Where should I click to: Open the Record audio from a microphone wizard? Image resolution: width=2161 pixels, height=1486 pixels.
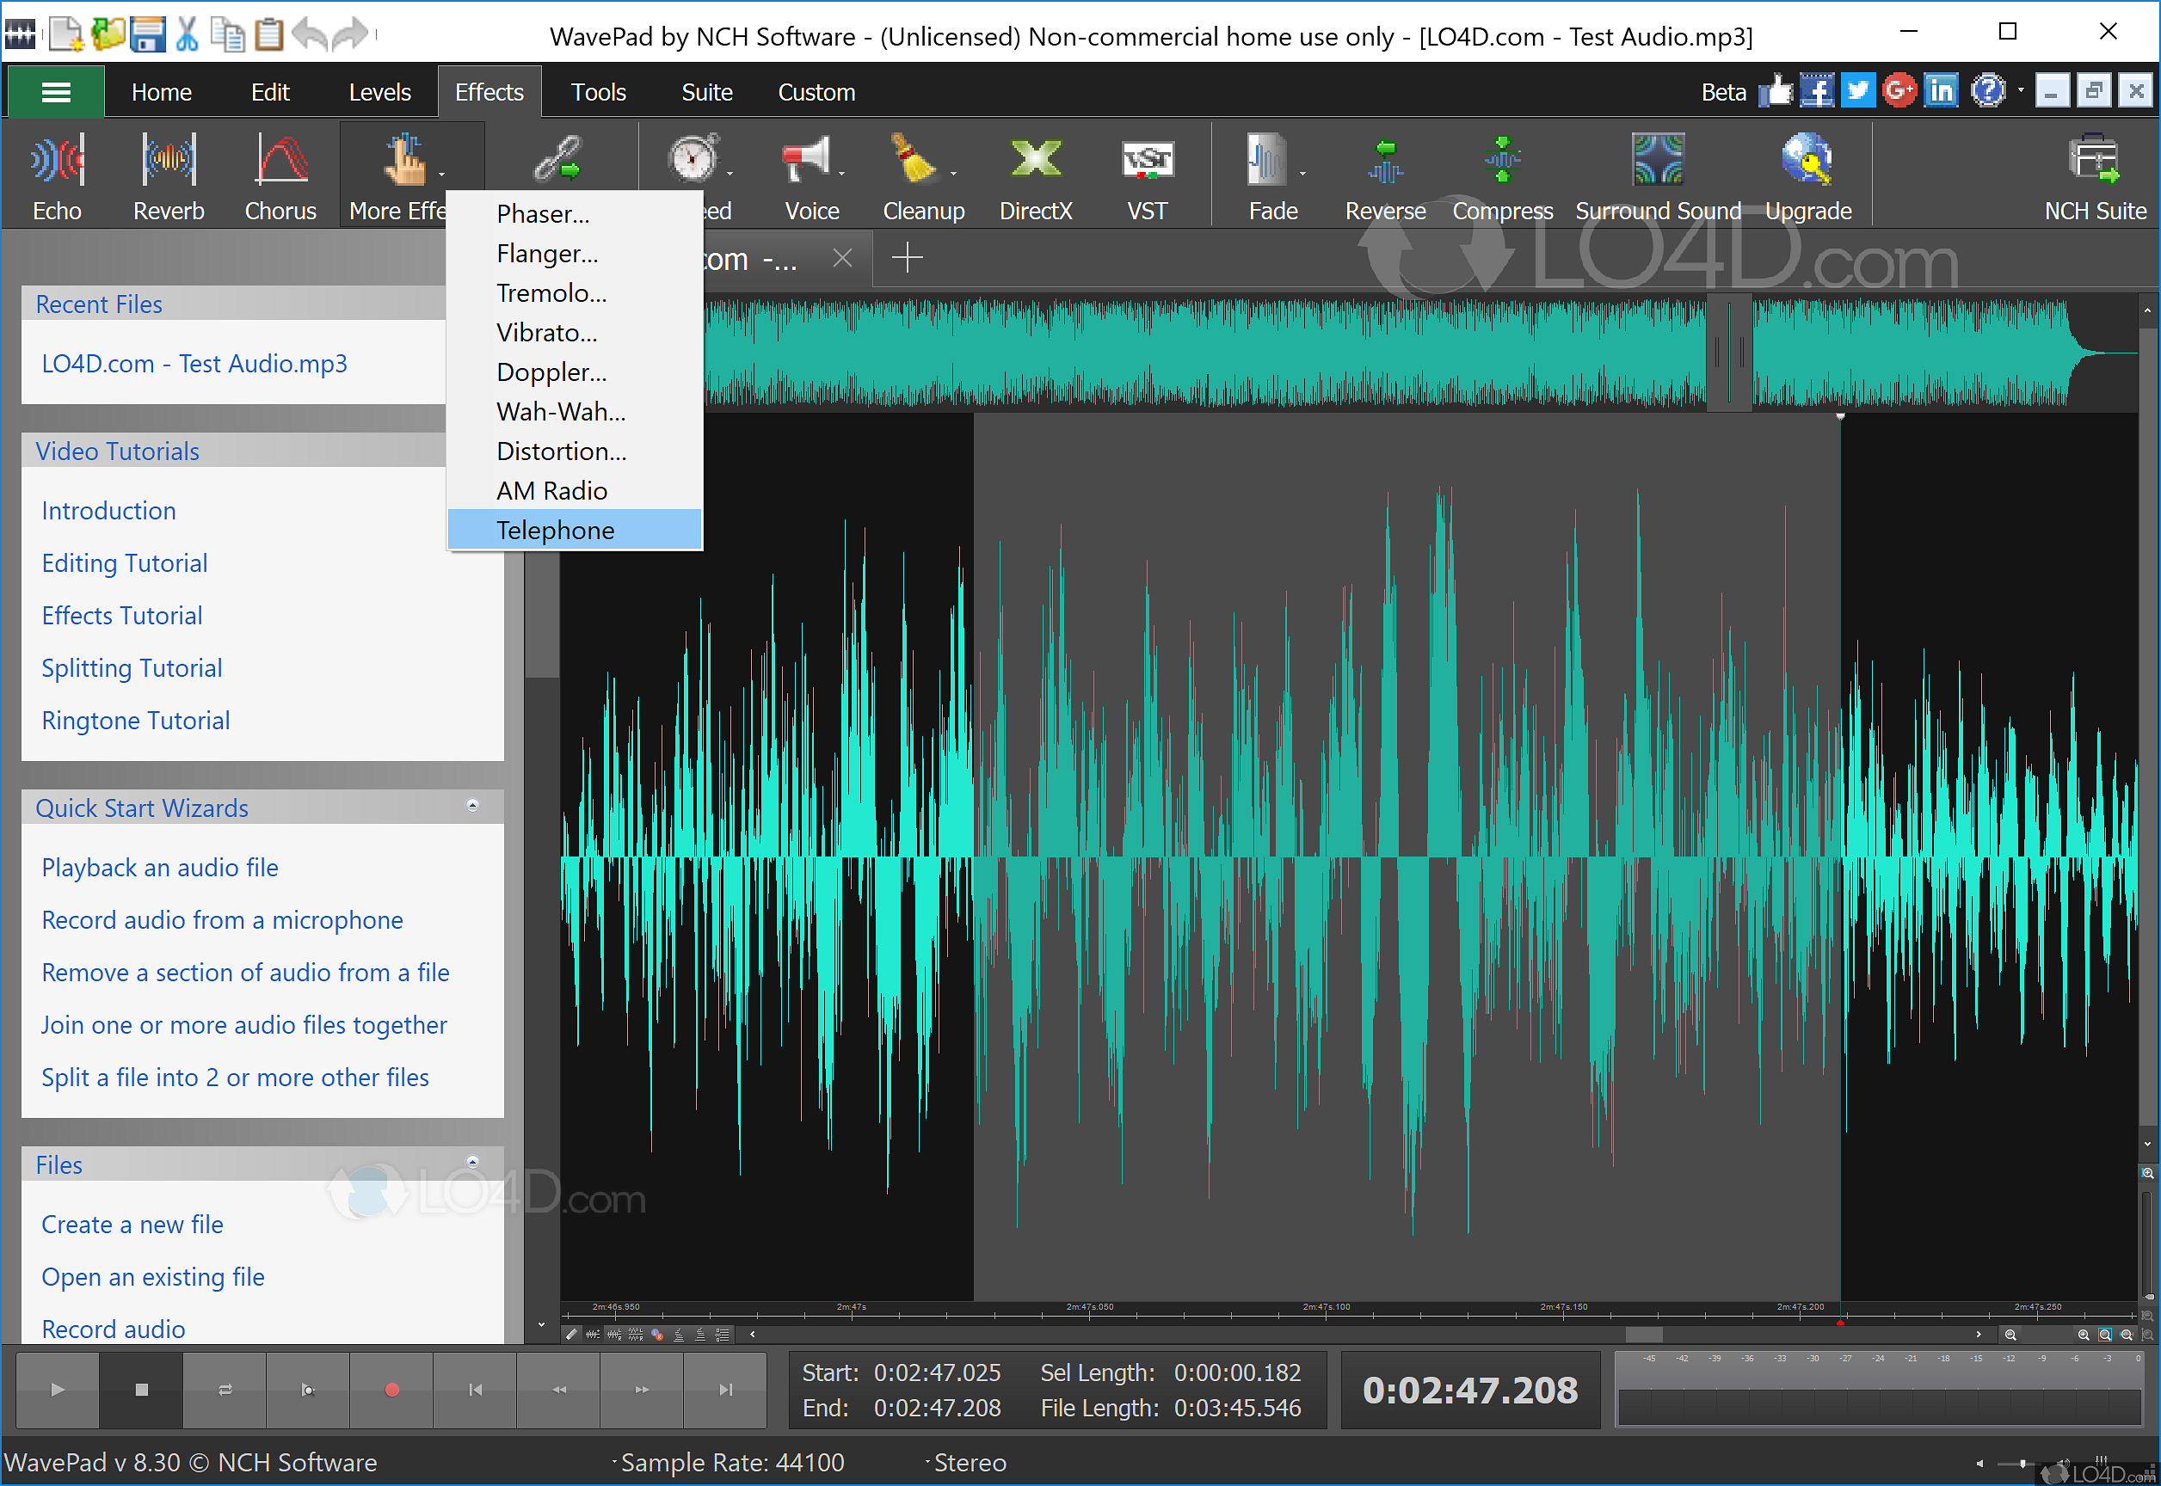222,920
